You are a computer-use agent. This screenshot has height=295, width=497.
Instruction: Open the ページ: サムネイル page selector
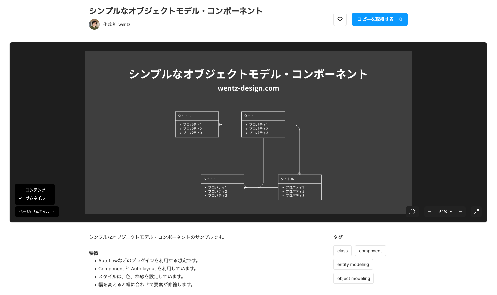tap(37, 211)
